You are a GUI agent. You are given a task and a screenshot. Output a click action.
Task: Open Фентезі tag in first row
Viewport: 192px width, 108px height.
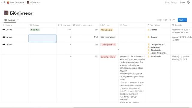click(154, 30)
